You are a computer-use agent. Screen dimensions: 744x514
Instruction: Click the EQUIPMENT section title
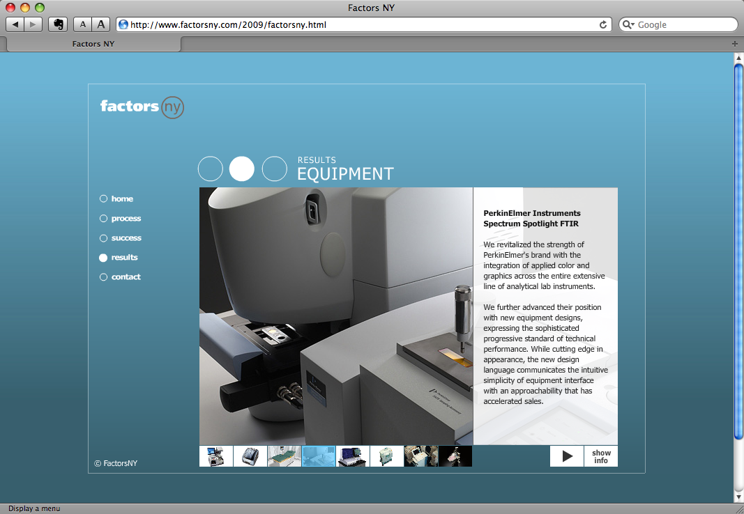click(x=345, y=174)
